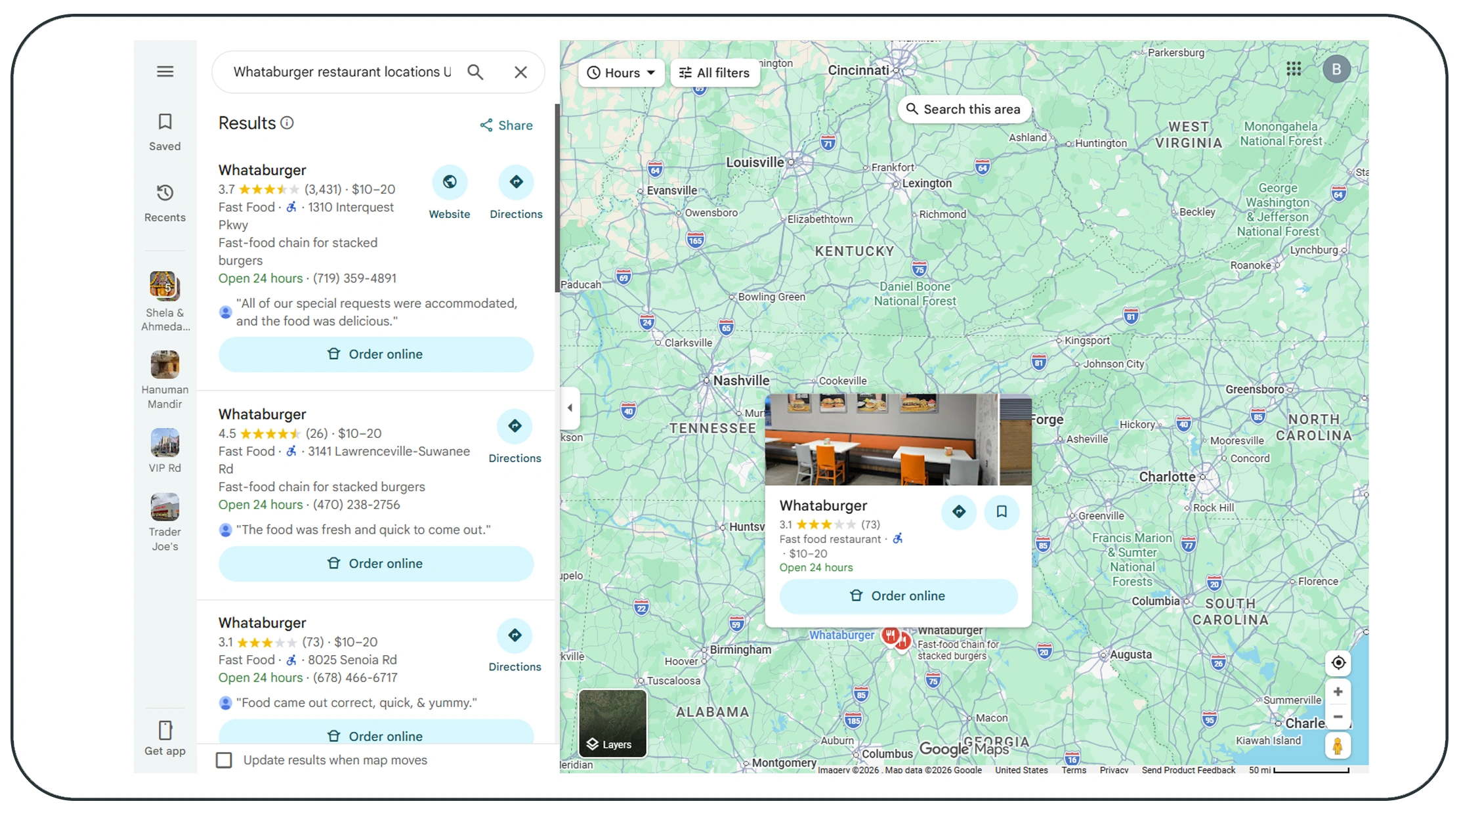Viewport: 1459px width, 814px height.
Task: Zoom in using the map zoom control
Action: (1338, 691)
